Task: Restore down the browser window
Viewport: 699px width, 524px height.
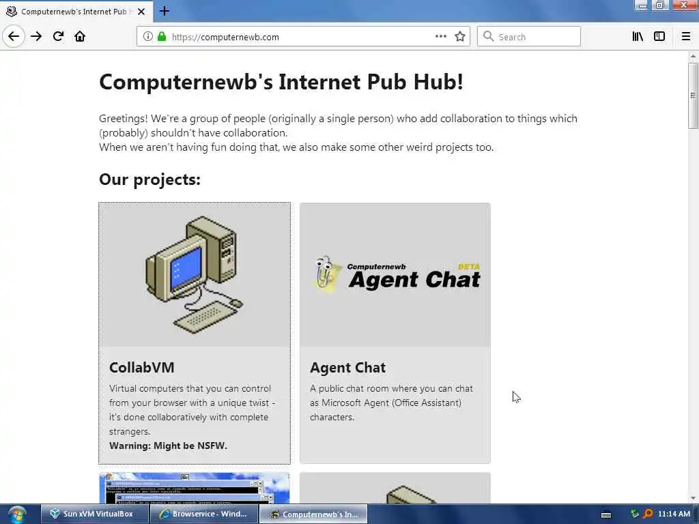Action: (659, 5)
